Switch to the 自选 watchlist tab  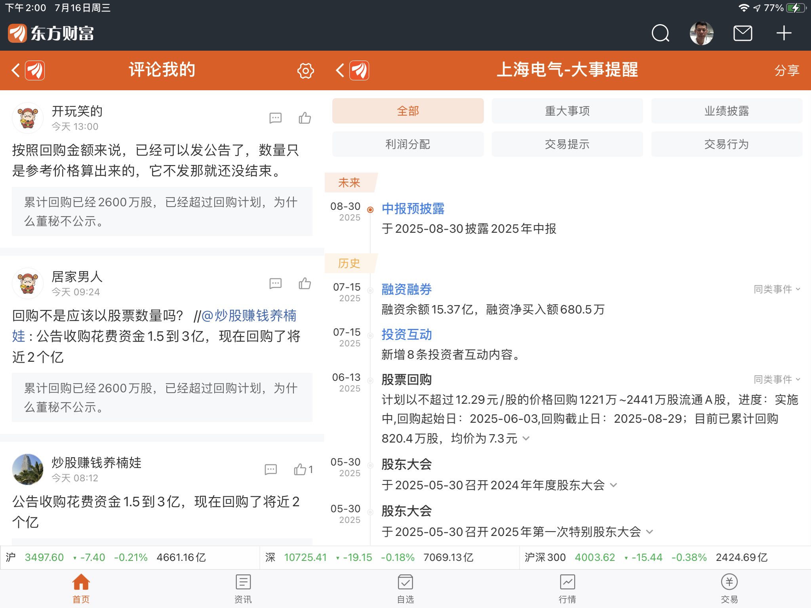(405, 589)
